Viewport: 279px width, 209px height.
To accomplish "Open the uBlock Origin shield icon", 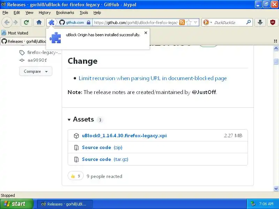I will tap(272, 22).
